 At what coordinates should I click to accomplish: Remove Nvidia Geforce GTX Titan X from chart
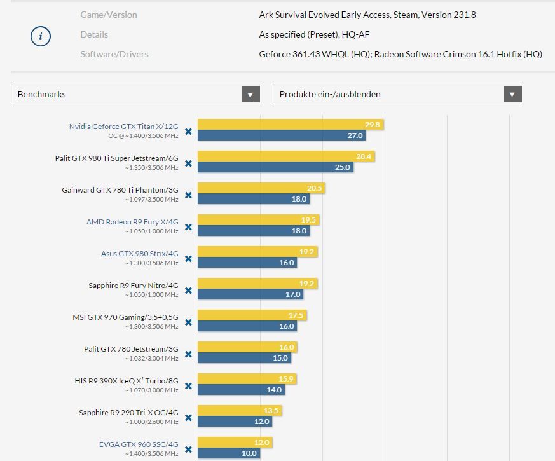pyautogui.click(x=188, y=132)
